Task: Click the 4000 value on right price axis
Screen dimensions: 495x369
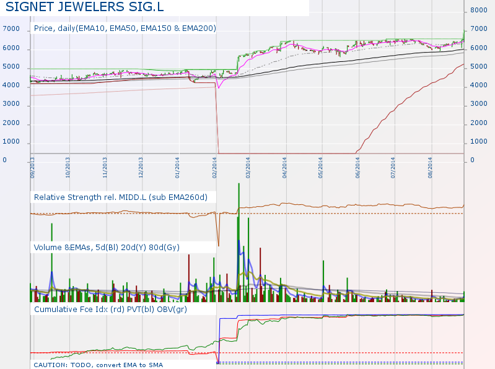Action: pyautogui.click(x=479, y=85)
